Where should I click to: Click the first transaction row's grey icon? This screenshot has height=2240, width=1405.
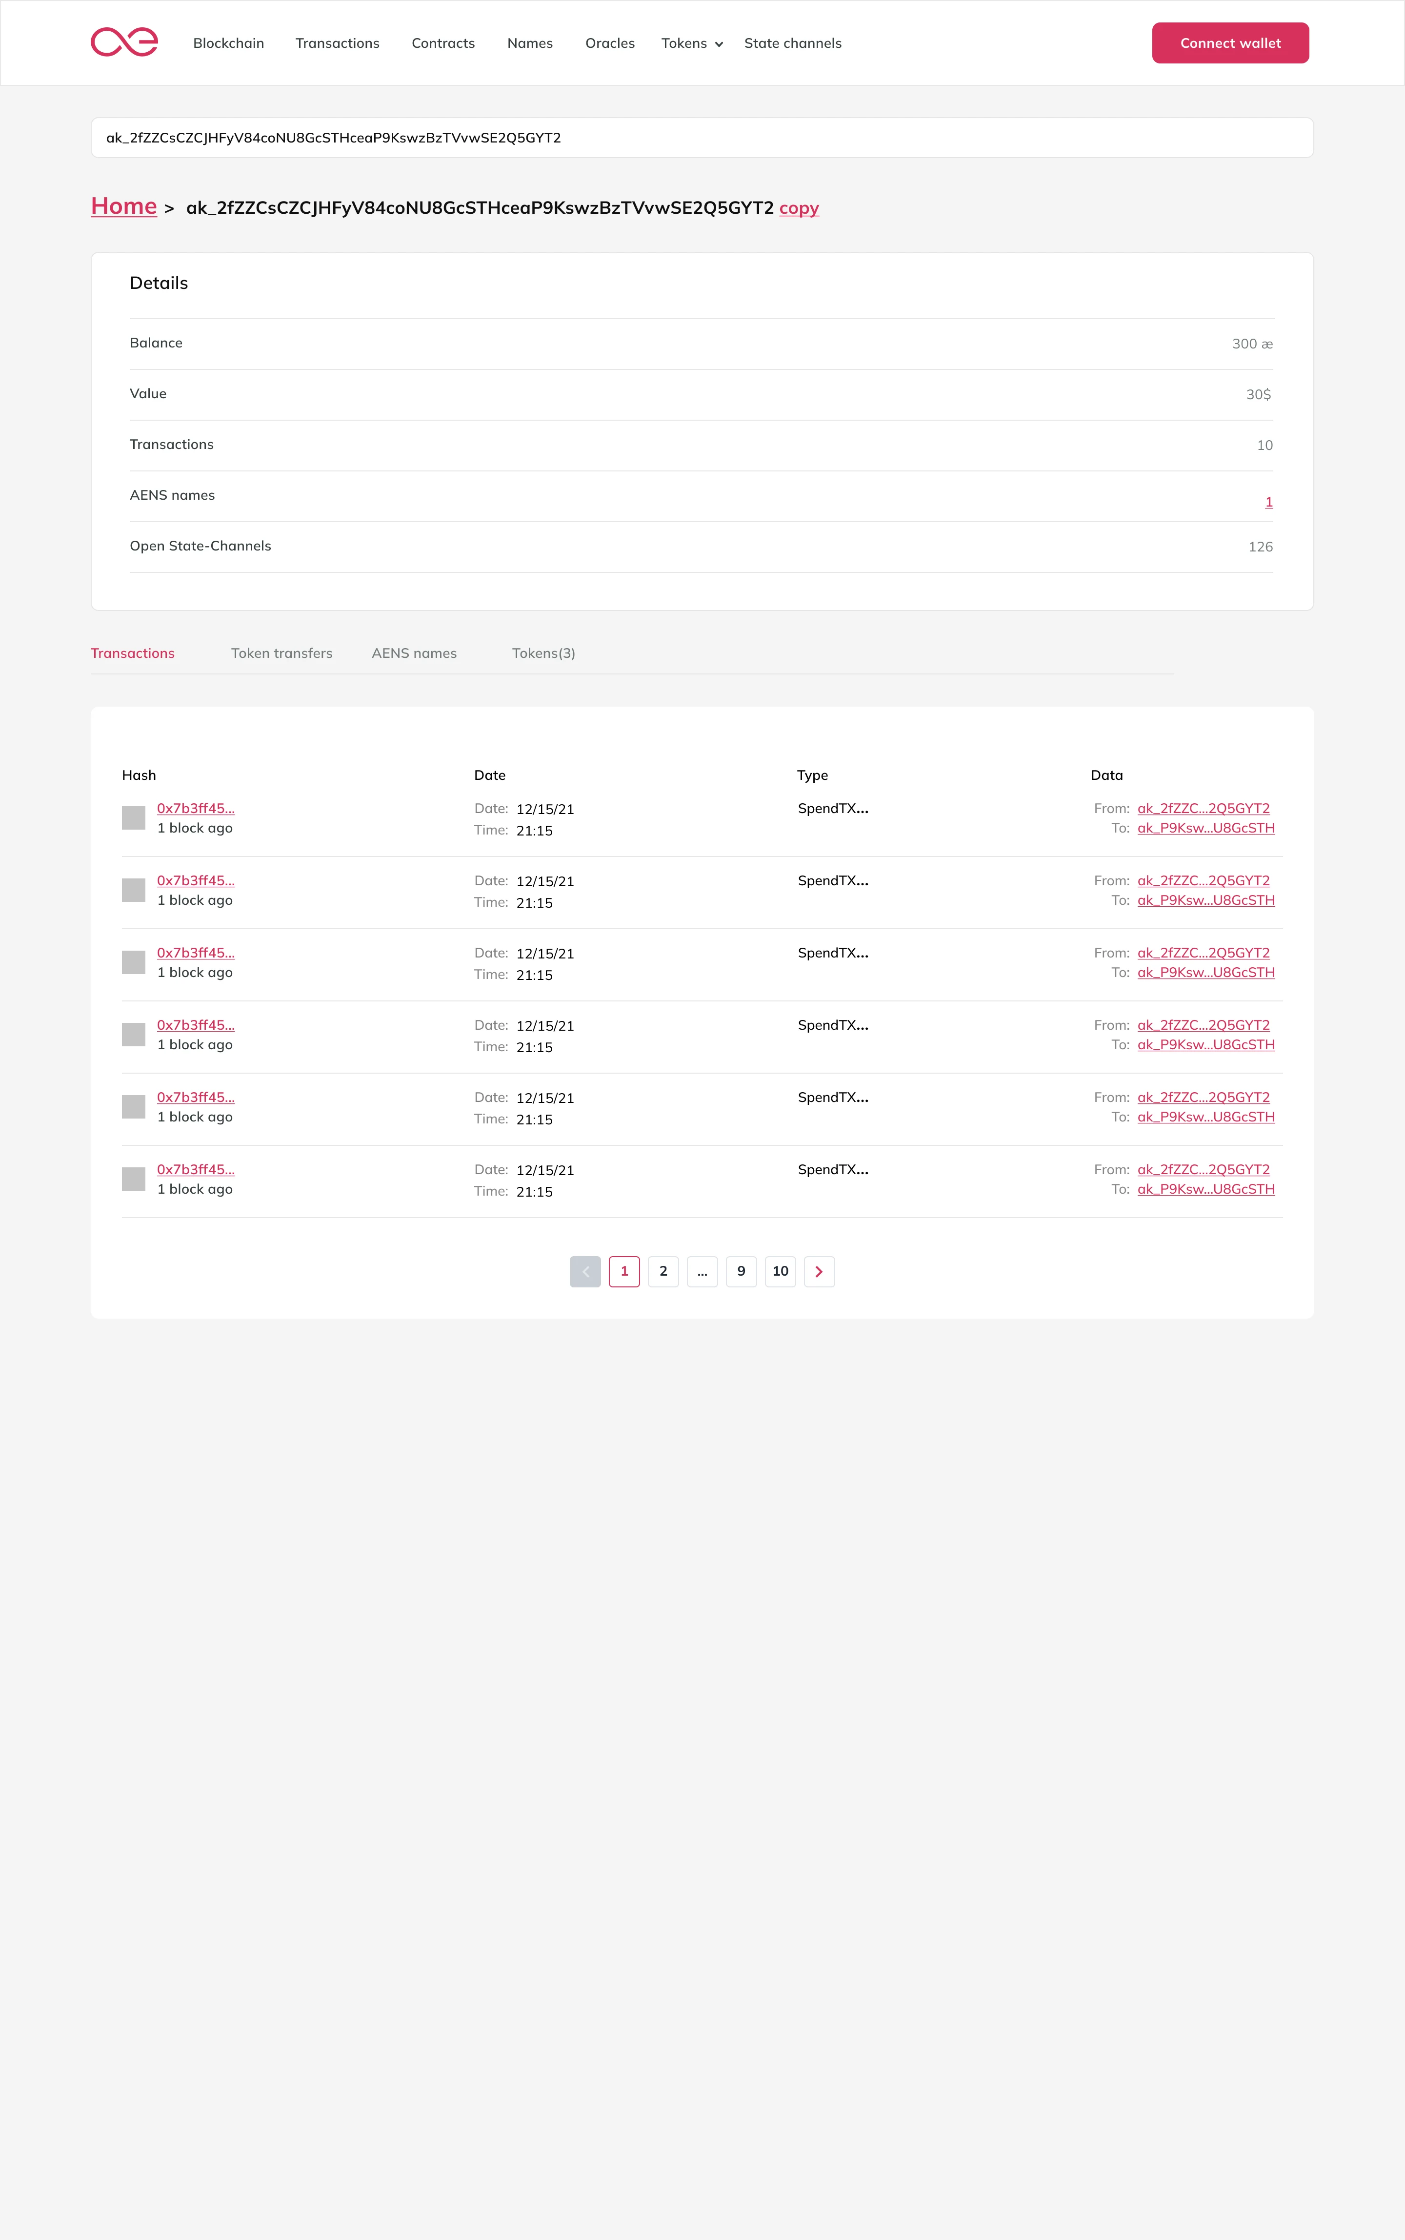click(134, 818)
